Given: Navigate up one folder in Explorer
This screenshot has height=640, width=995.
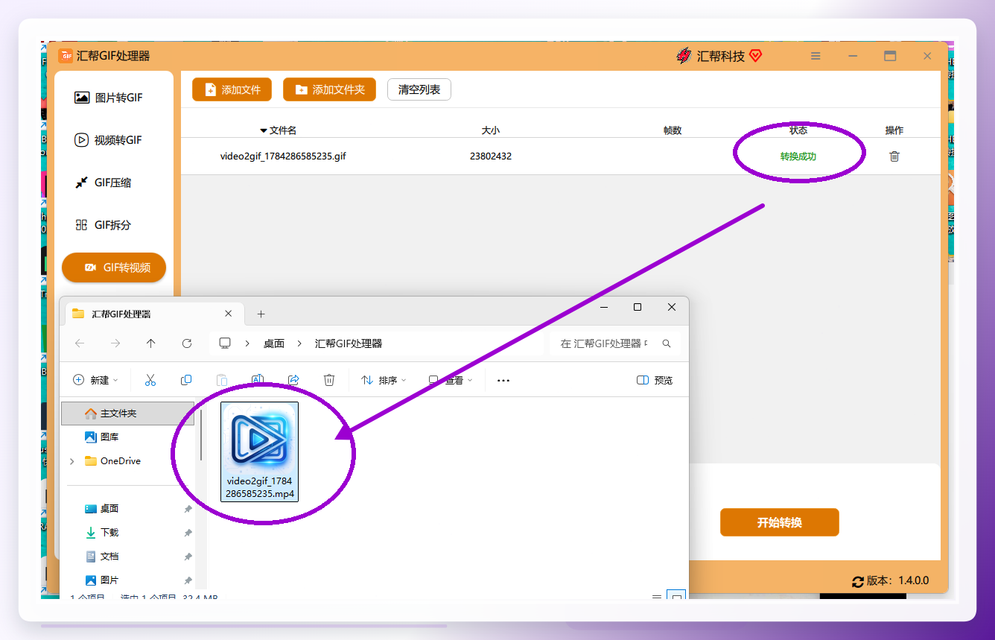Looking at the screenshot, I should coord(151,343).
